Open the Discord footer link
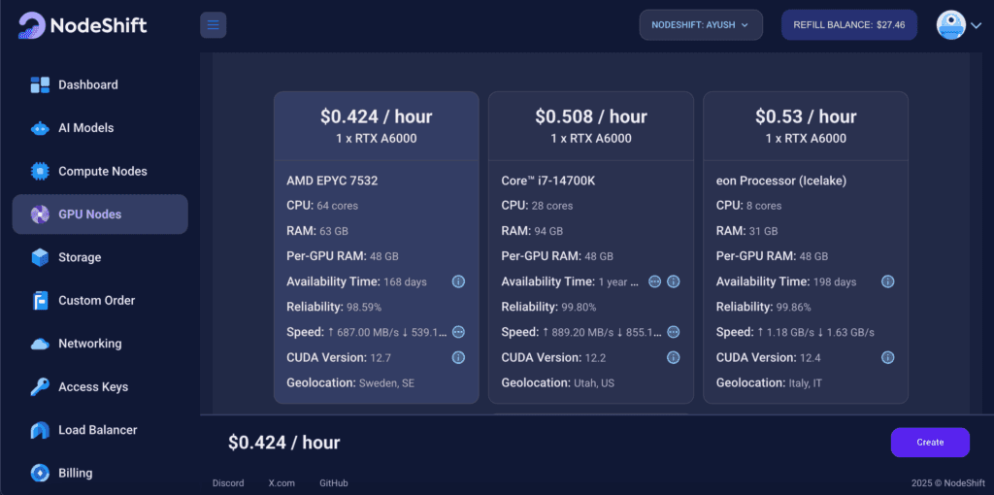The width and height of the screenshot is (994, 495). 228,483
